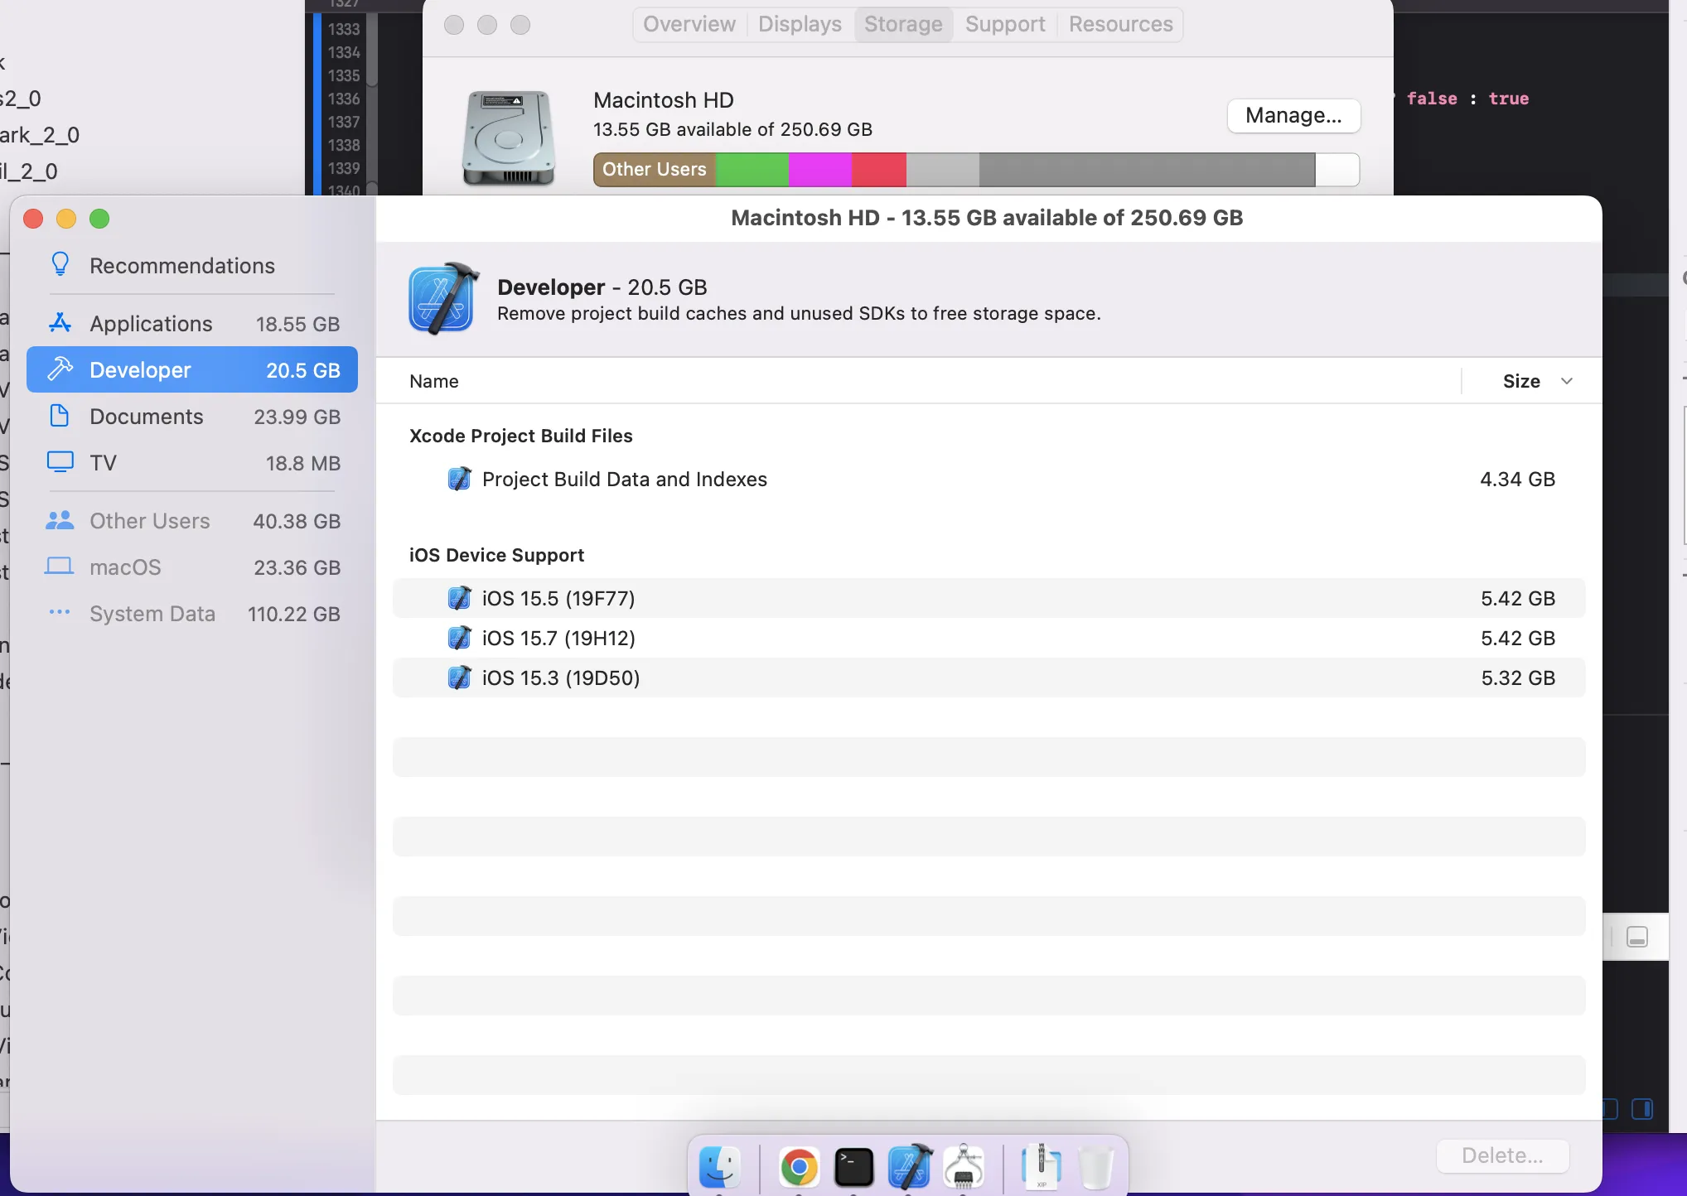Select Project Build Data and Indexes
This screenshot has height=1196, width=1687.
(x=624, y=480)
